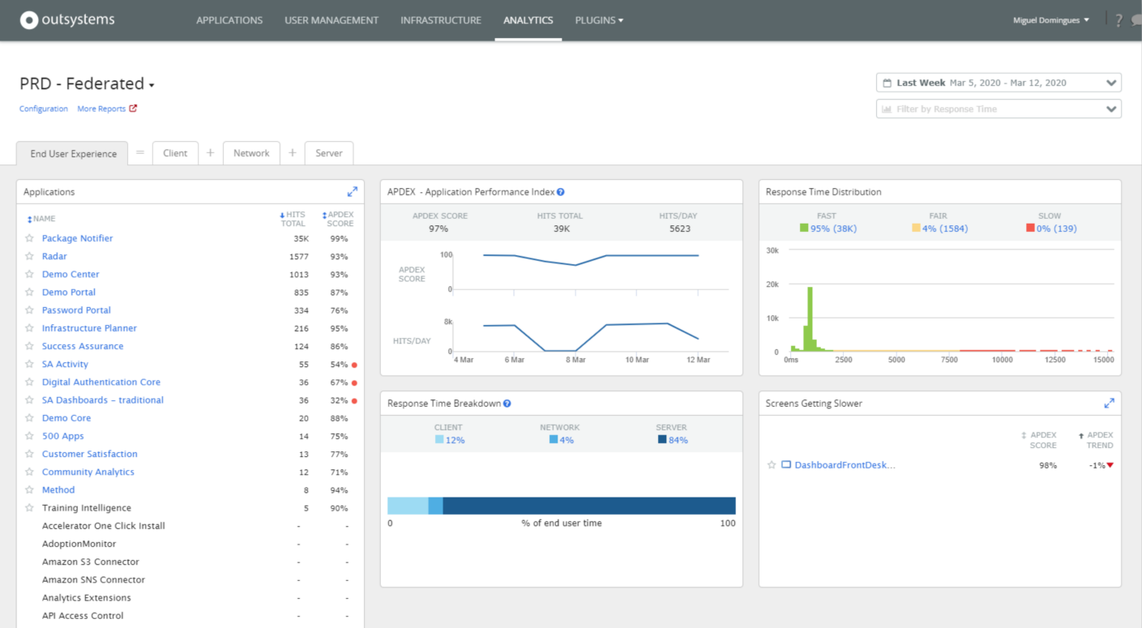Open the help question mark icon
1142x628 pixels.
[1119, 20]
